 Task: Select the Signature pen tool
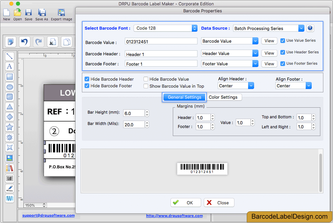click(10, 188)
